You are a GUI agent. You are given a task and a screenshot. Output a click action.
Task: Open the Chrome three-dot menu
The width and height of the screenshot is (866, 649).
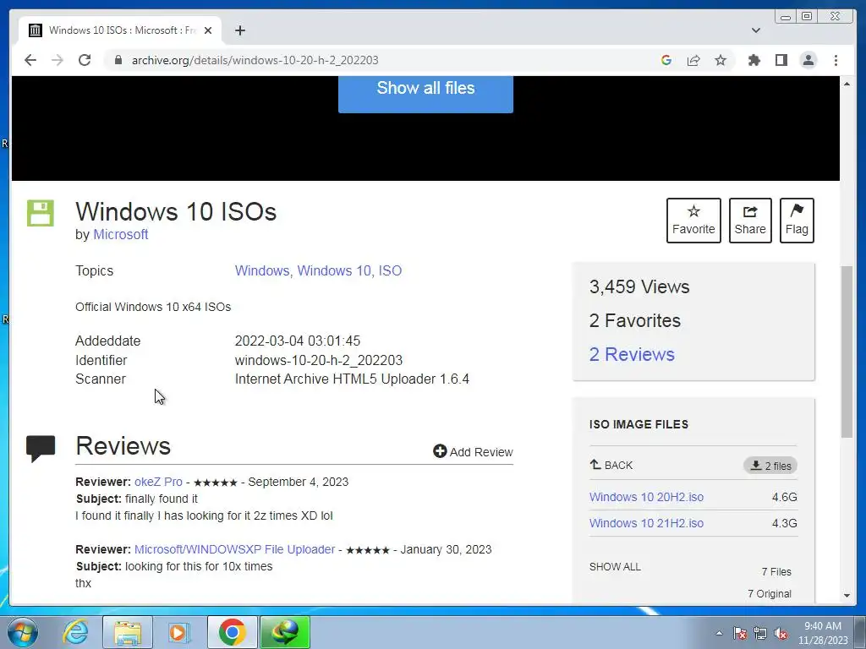point(836,60)
